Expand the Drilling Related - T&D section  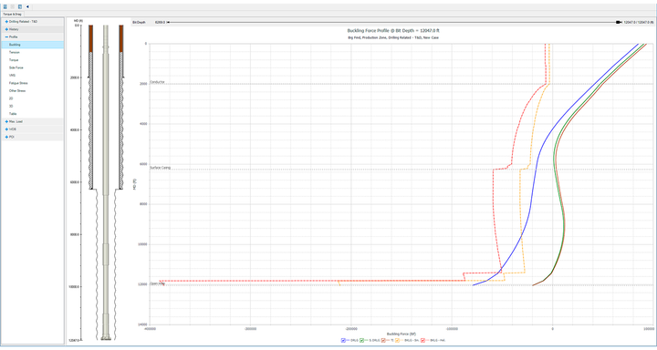click(6, 21)
